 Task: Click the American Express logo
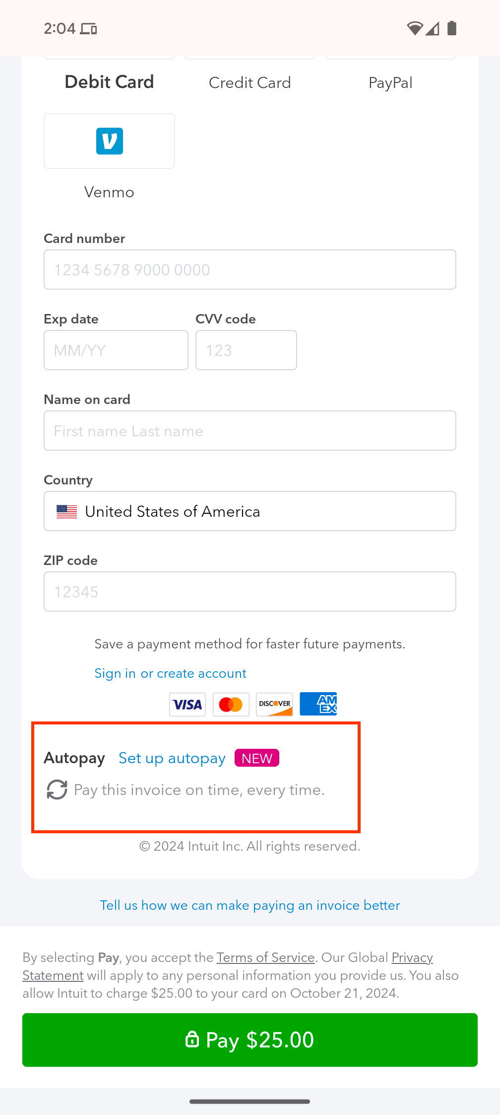pos(318,704)
